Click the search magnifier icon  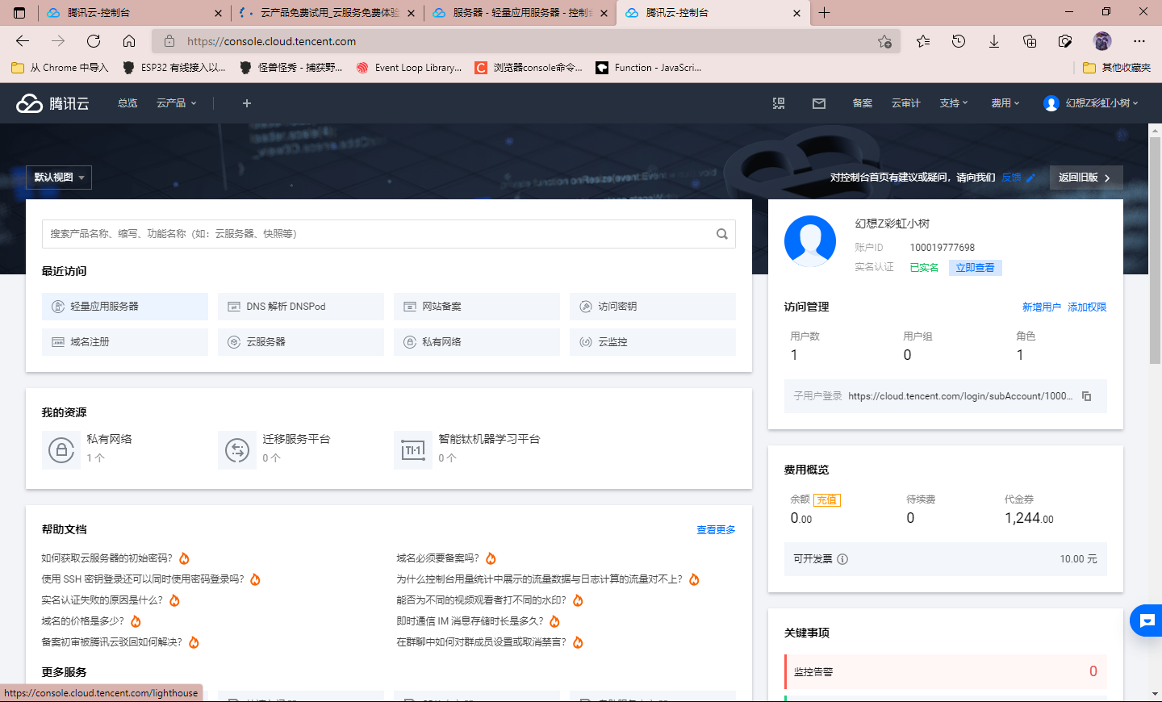pos(722,234)
